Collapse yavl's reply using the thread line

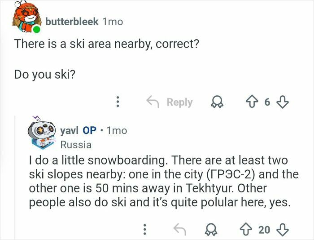[x=16, y=180]
